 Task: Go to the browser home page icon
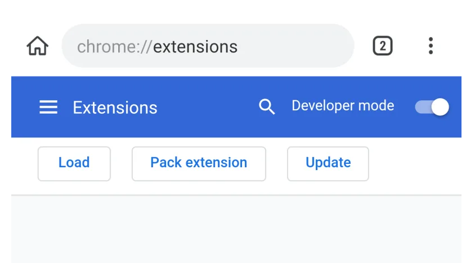38,46
